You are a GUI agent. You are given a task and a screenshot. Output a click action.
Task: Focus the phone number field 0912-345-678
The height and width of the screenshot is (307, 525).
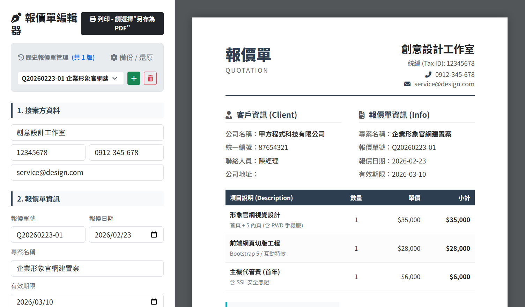126,153
